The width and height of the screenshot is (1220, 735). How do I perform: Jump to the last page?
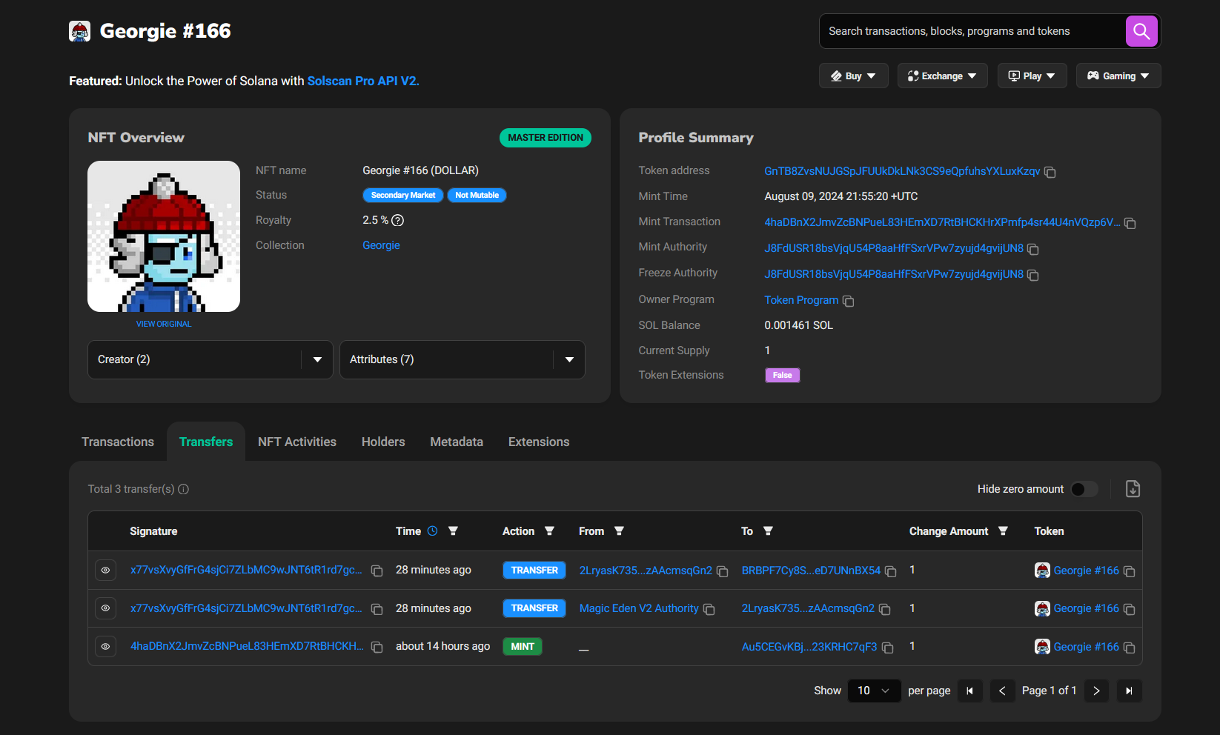click(x=1129, y=691)
